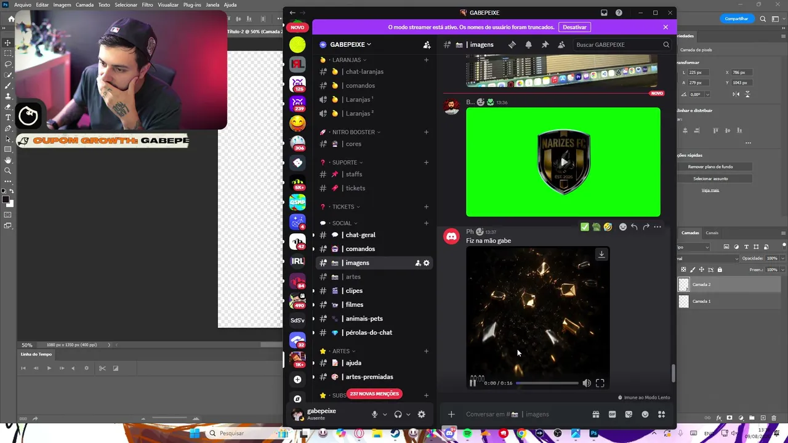Forward the hovered Discord message

pyautogui.click(x=646, y=227)
